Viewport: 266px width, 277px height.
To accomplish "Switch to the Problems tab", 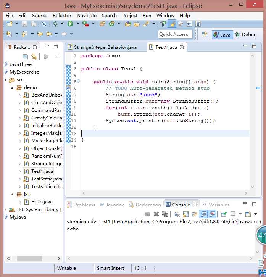I will pos(81,205).
